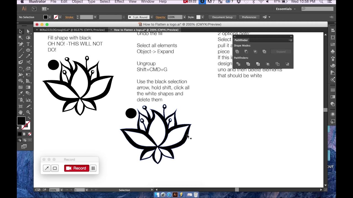Choose the Magic Wand tool
Image resolution: width=353 pixels, height=198 pixels.
tap(21, 38)
